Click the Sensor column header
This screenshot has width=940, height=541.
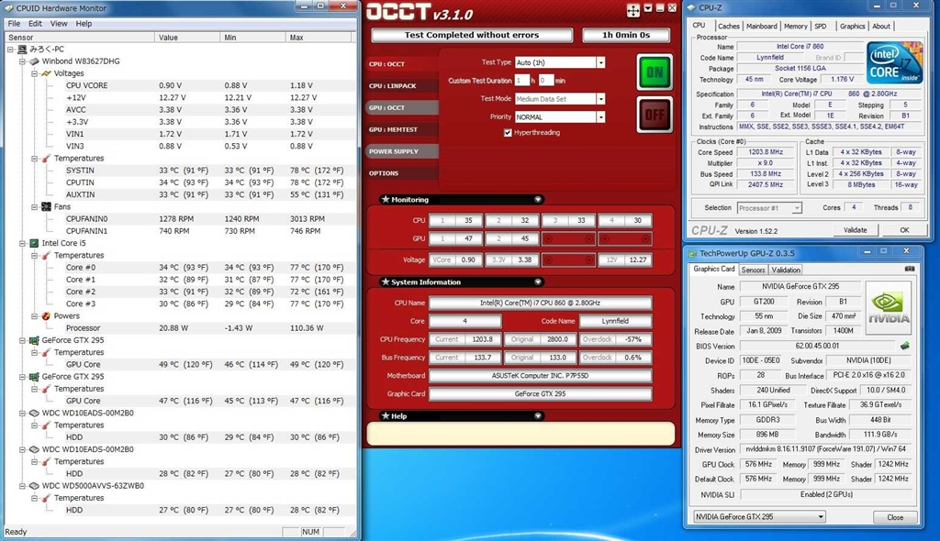pos(79,38)
